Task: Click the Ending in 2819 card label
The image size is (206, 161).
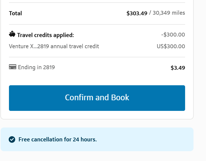Action: [x=36, y=67]
